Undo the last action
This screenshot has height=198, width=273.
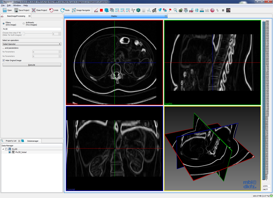tap(52, 10)
